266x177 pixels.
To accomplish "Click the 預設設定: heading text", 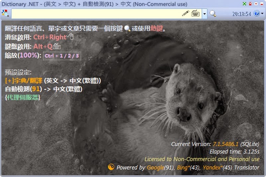I will [x=18, y=72].
